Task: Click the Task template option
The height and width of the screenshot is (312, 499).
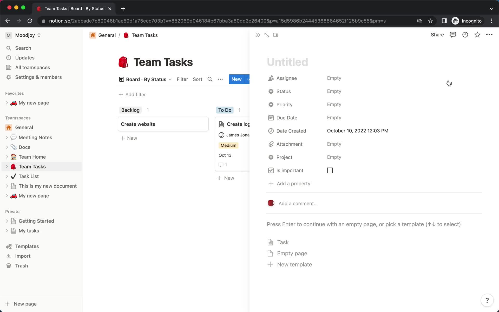Action: pyautogui.click(x=282, y=242)
